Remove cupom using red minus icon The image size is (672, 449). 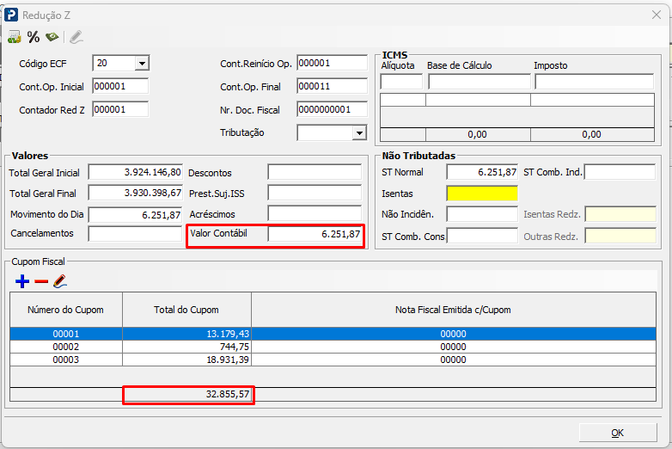click(41, 281)
